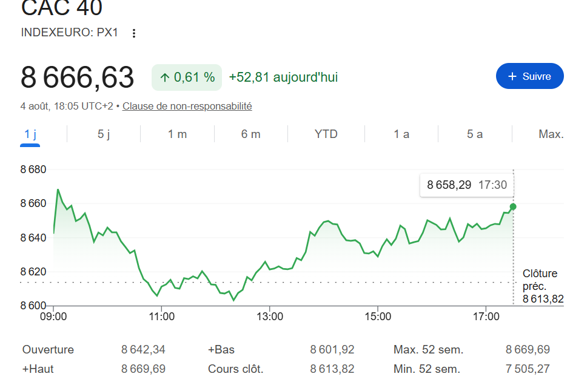Click the Clôture préc. 8 613,82 label

[543, 286]
